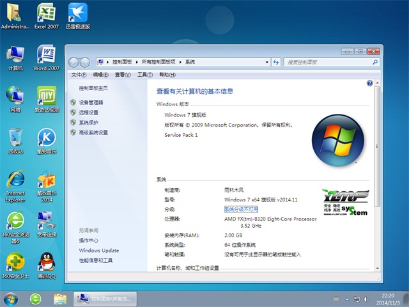Show hidden tray icons arrow
The height and width of the screenshot is (307, 409).
pyautogui.click(x=347, y=299)
